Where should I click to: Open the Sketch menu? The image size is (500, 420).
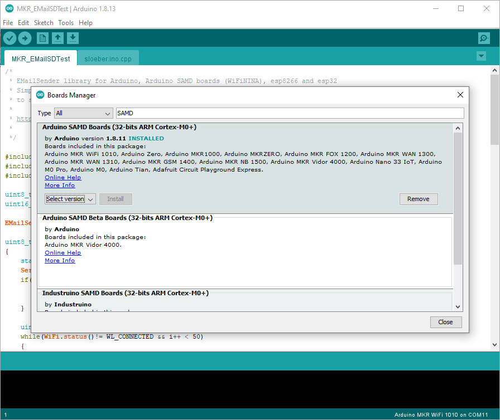[x=44, y=23]
